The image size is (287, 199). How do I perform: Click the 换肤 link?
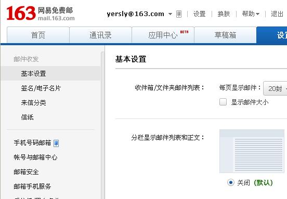coord(224,14)
